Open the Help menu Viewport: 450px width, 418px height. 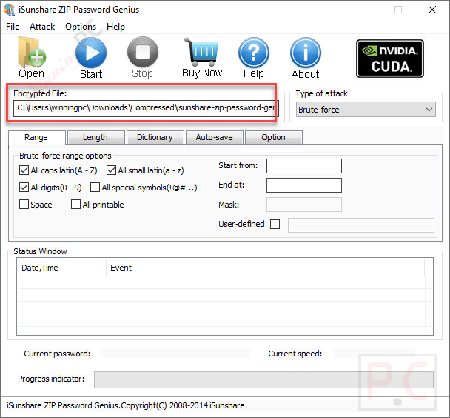point(115,27)
